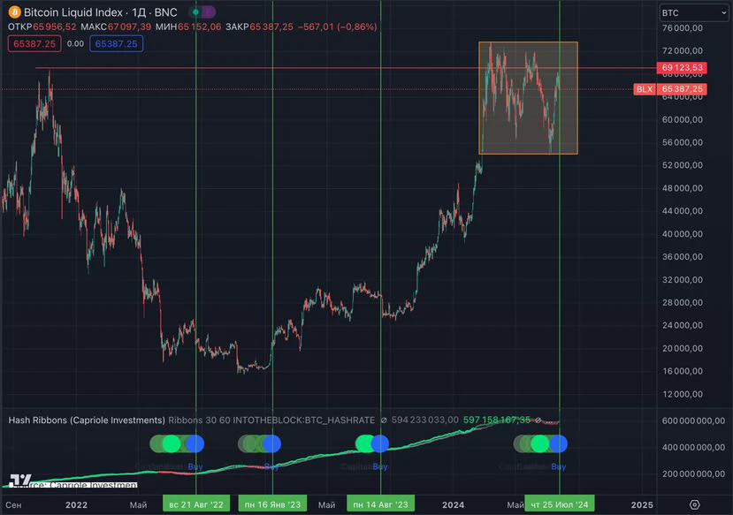The width and height of the screenshot is (733, 515).
Task: Select the BLX 65 387,25 price label
Action: point(670,89)
